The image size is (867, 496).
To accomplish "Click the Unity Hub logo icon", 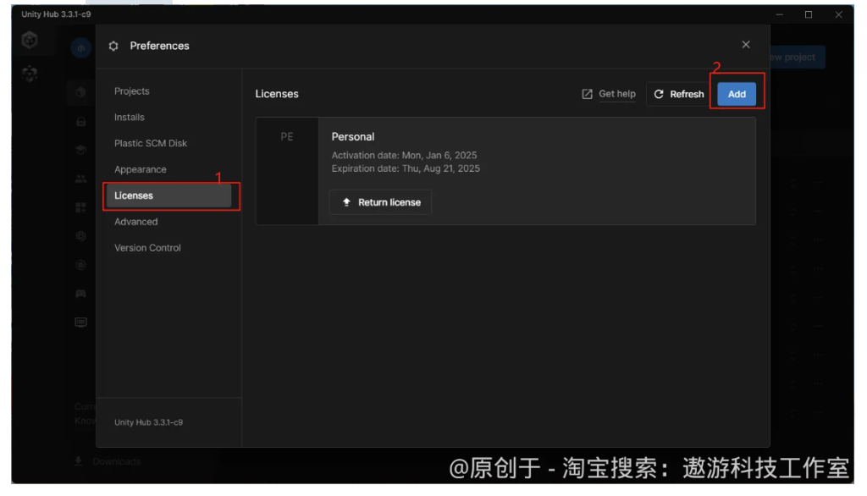I will 30,40.
